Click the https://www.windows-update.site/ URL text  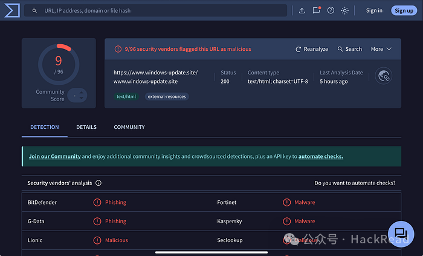(156, 73)
